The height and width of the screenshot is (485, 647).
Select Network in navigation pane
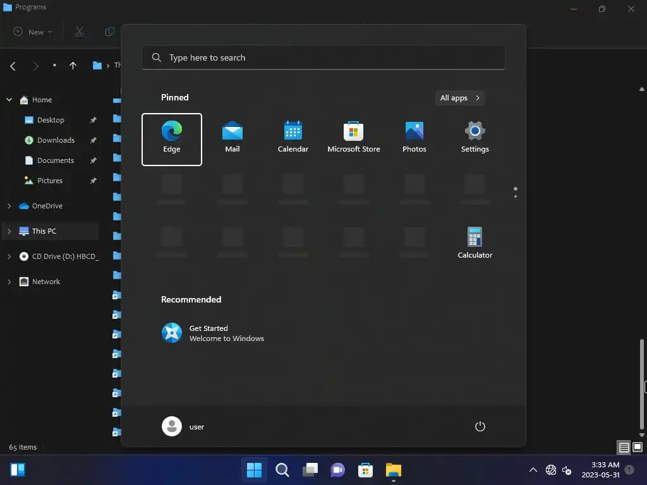(x=45, y=282)
